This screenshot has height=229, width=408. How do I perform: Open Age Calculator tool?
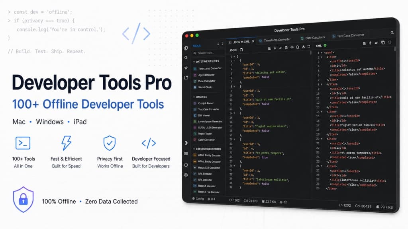[204, 75]
